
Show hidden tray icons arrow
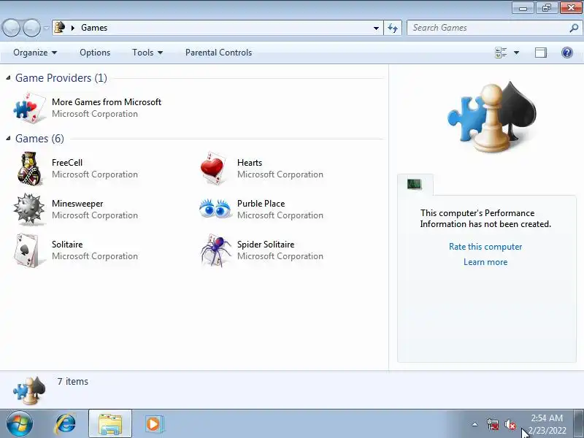click(x=475, y=424)
